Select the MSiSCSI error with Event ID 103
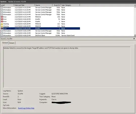This screenshot has width=136, height=114. coord(40,17)
